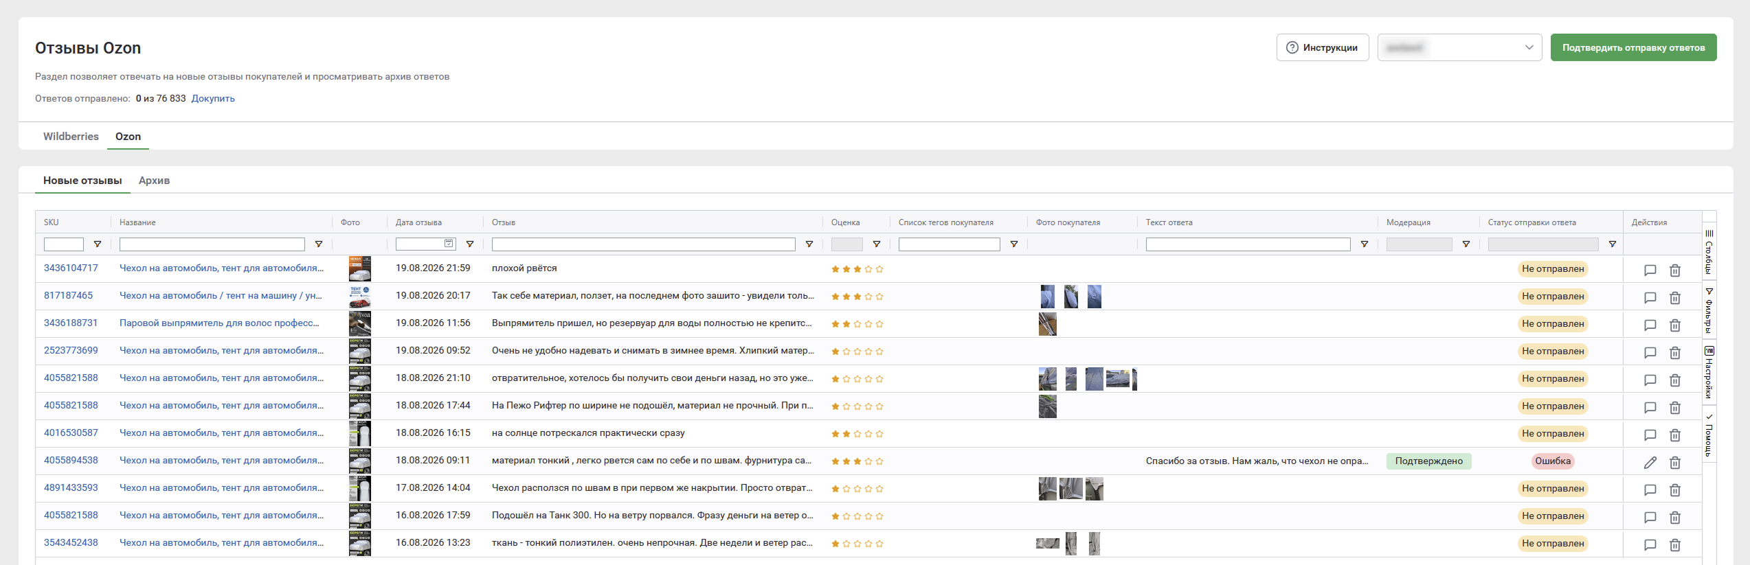This screenshot has width=1750, height=565.
Task: Focus the Текст ответа filter input
Action: 1248,244
